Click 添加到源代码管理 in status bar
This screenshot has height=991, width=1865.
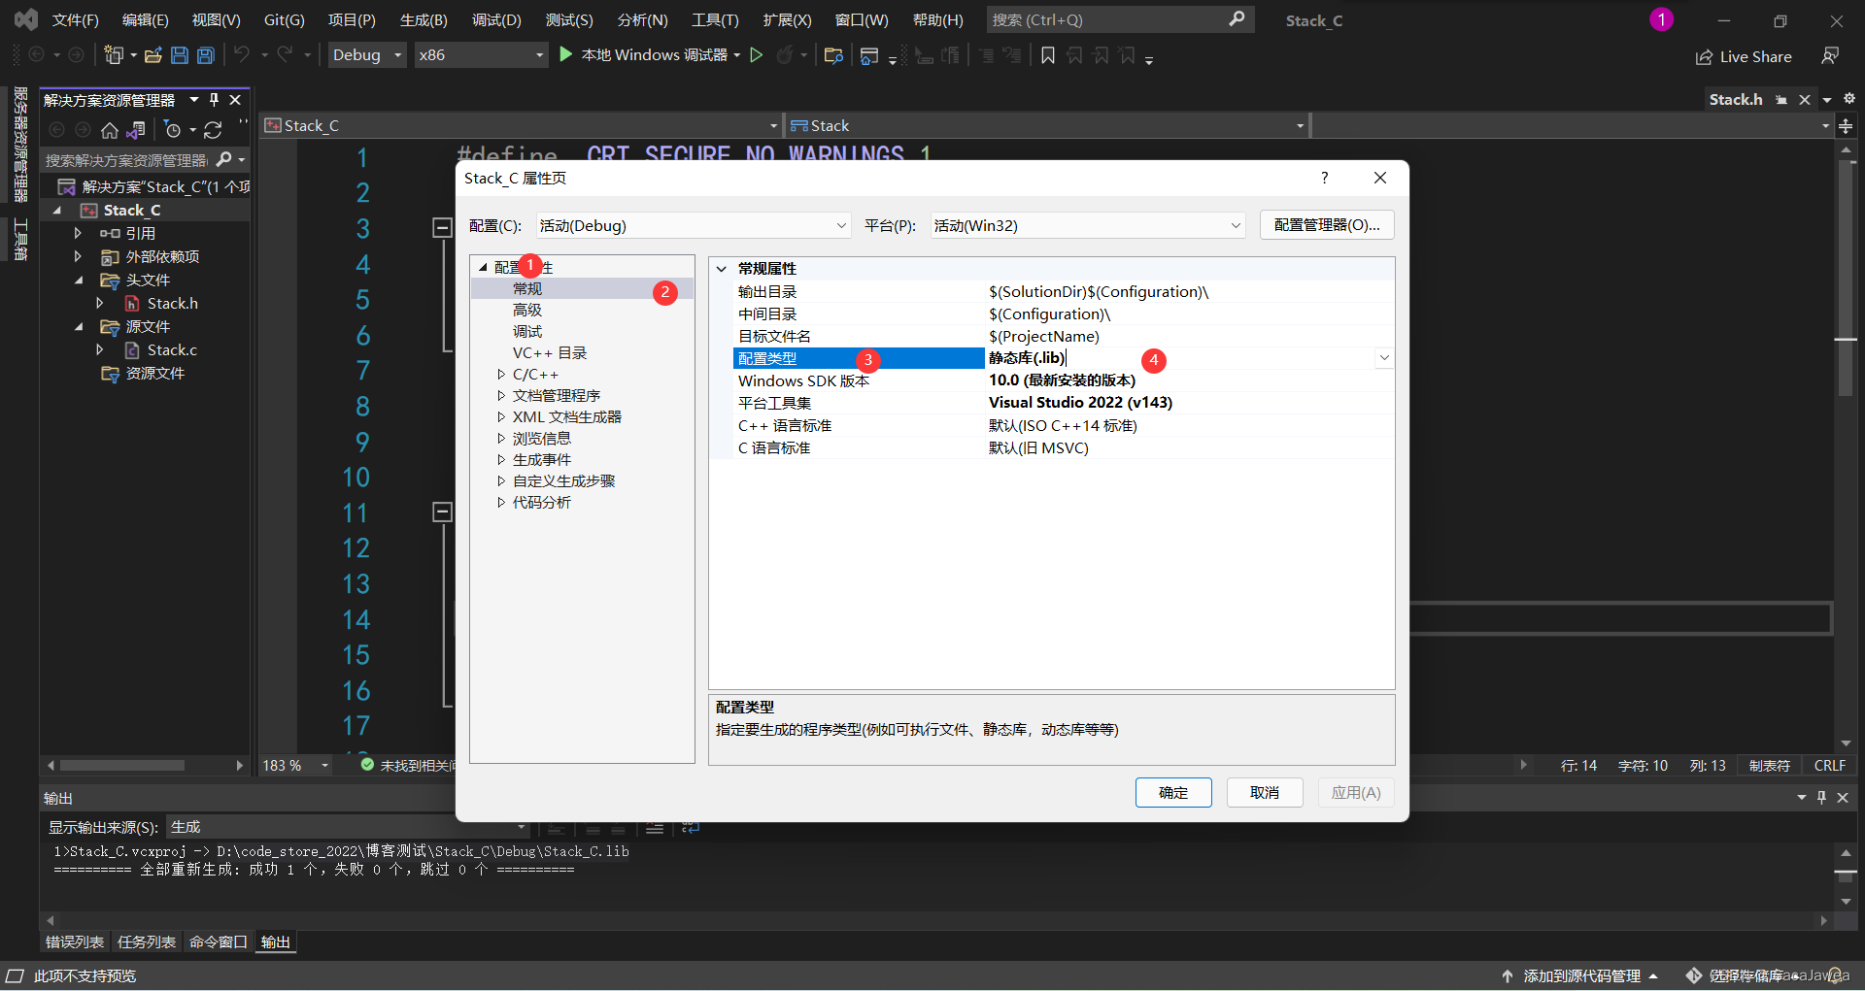point(1581,975)
